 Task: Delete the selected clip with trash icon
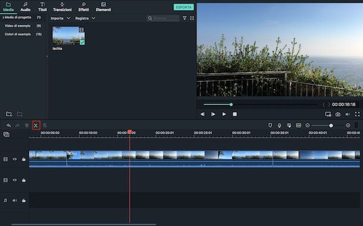(27, 125)
